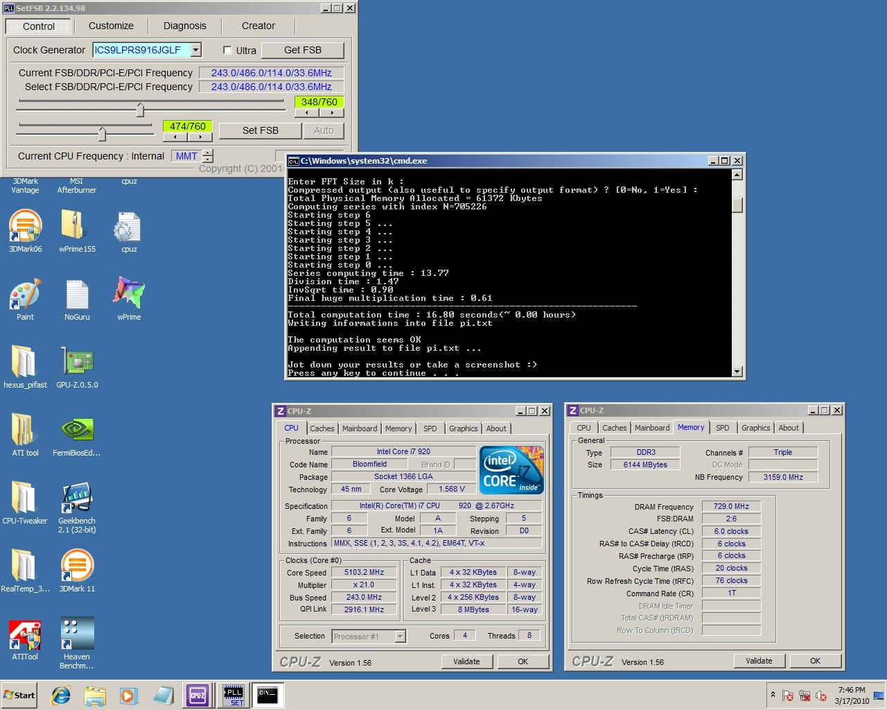Click Validate in the Memory CPU-Z window
The image size is (887, 710).
pyautogui.click(x=759, y=661)
